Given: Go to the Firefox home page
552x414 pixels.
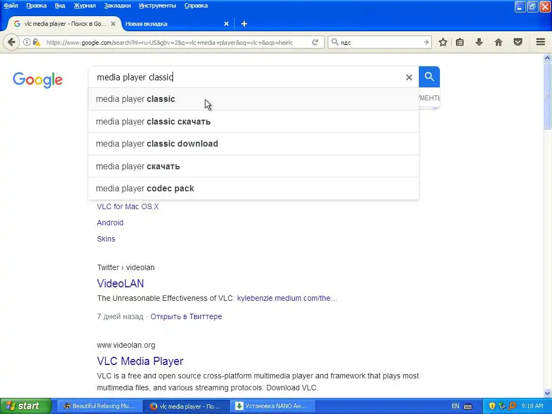Looking at the screenshot, I should coord(499,42).
